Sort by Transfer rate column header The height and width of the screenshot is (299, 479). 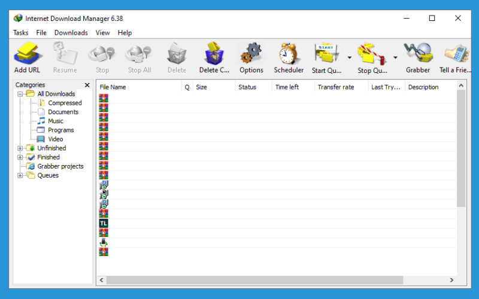[341, 87]
